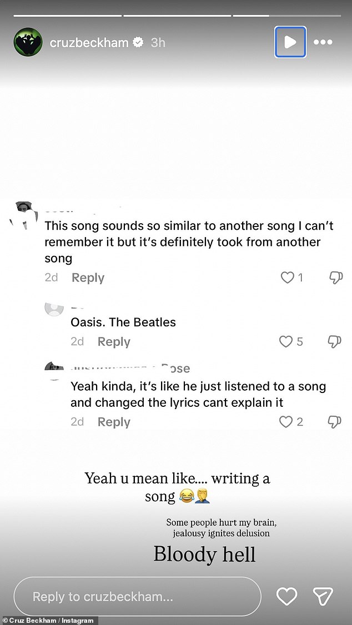The width and height of the screenshot is (352, 625).
Task: Like the first comment's heart with 1 like
Action: [286, 278]
